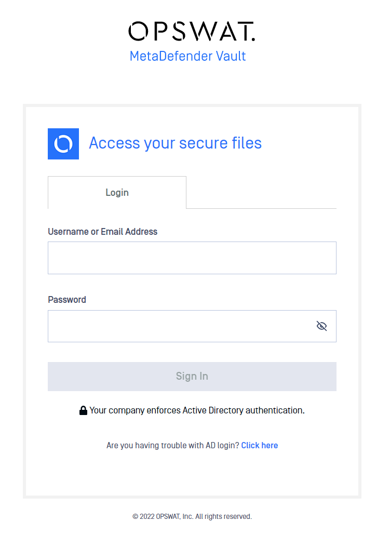Click the Username or Email Address label
Image resolution: width=390 pixels, height=535 pixels.
click(x=103, y=232)
